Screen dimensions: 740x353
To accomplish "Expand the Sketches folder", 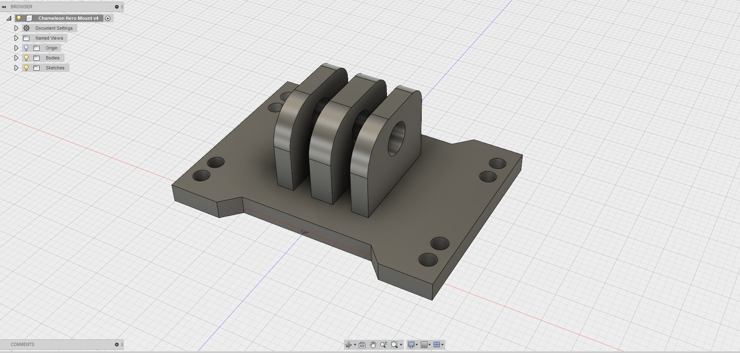I will (x=16, y=68).
